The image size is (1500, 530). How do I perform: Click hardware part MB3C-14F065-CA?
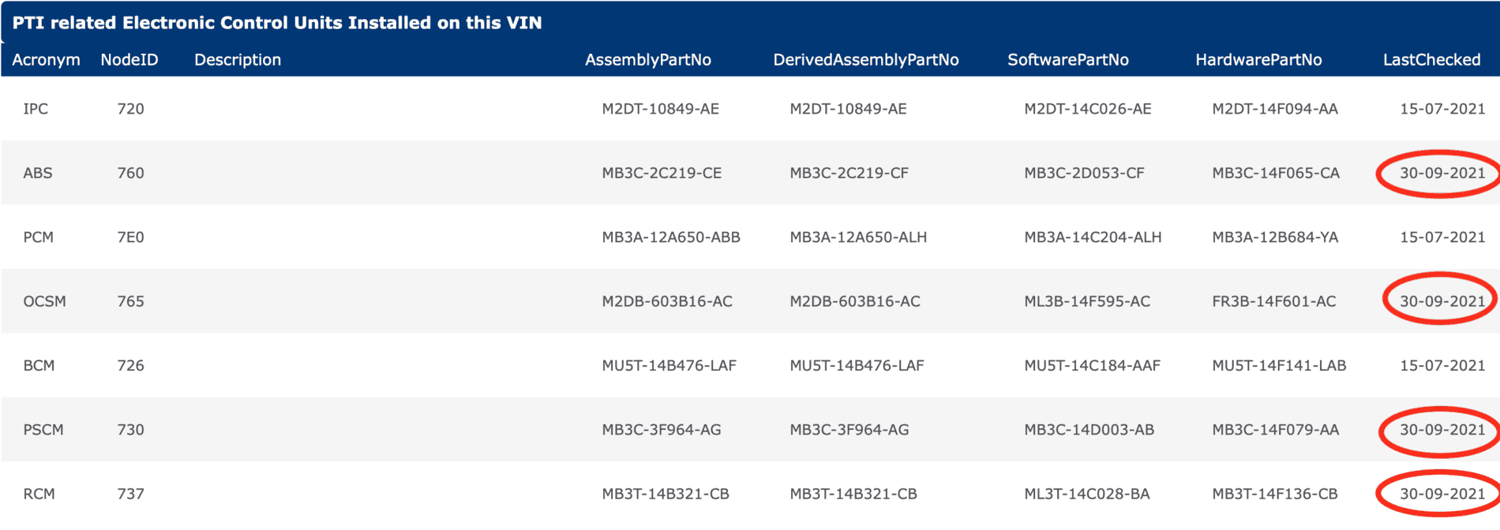tap(1276, 173)
